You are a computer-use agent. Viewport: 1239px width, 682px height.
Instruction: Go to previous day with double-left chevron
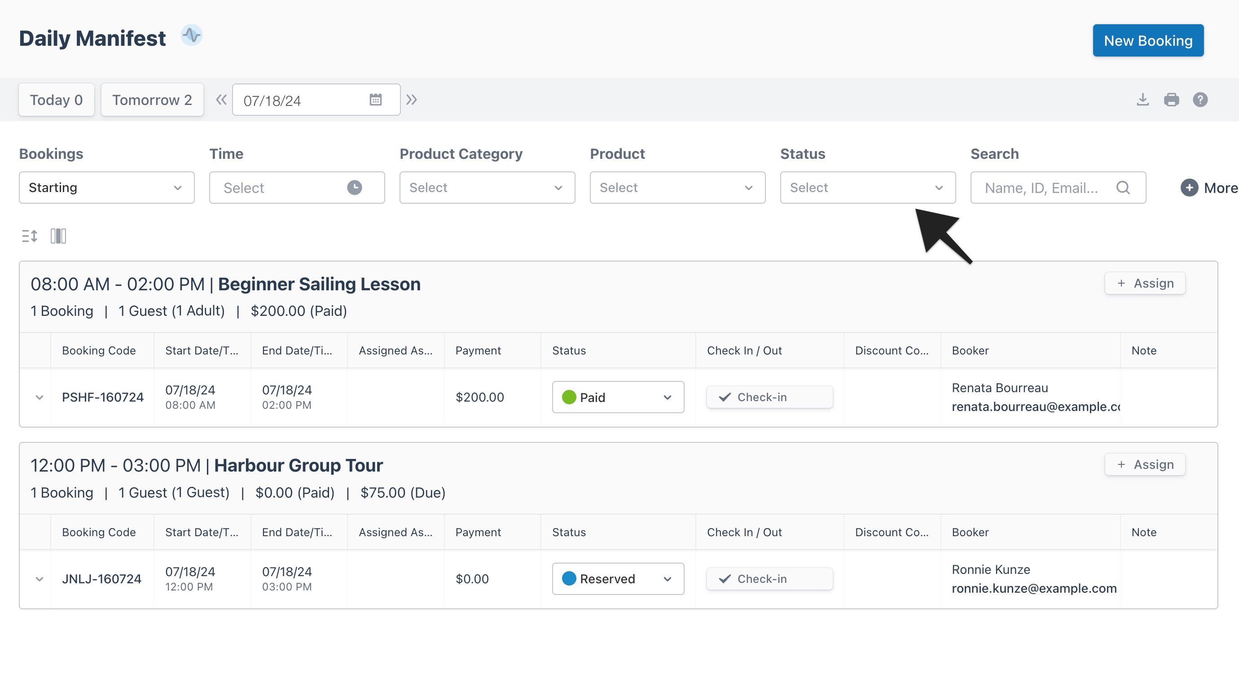click(221, 100)
